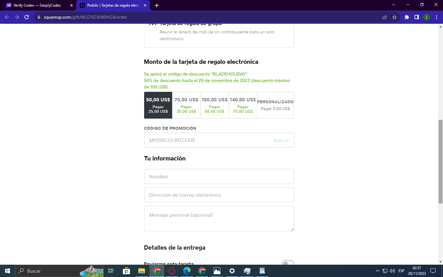The width and height of the screenshot is (443, 277).
Task: Click the Aplicar promo code button
Action: pyautogui.click(x=281, y=140)
